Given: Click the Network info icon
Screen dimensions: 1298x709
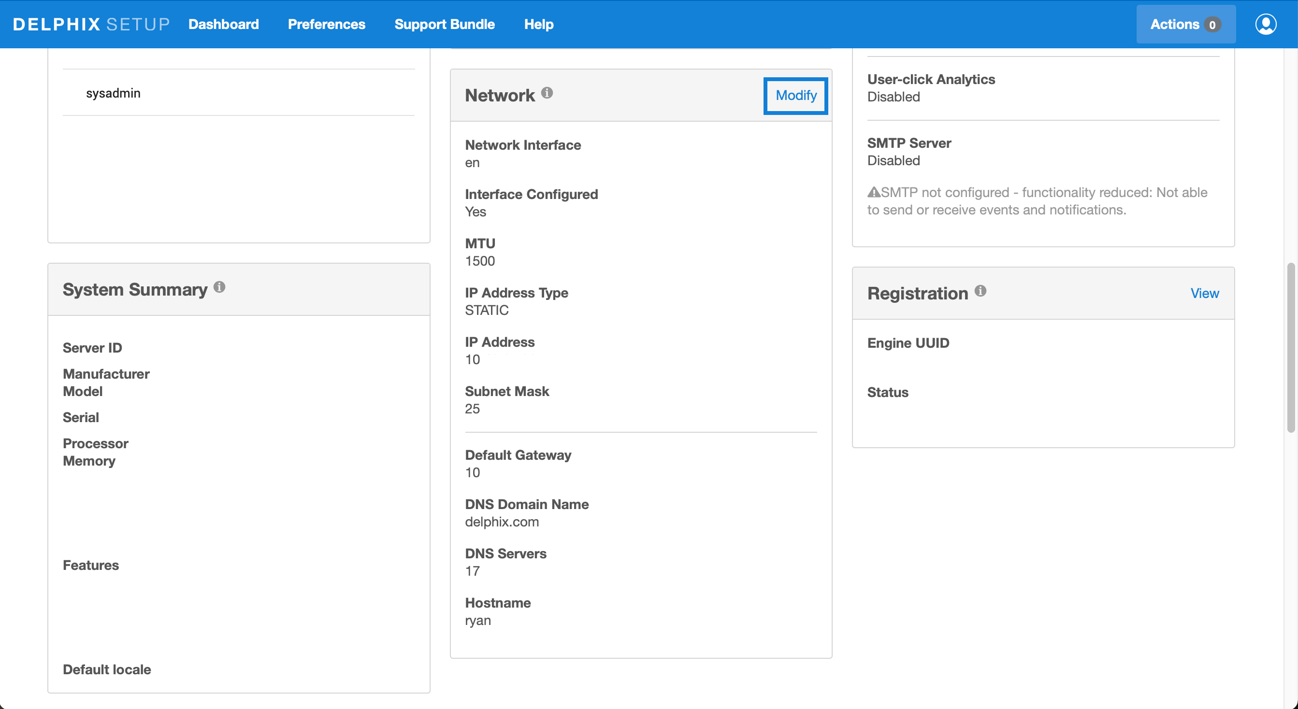Looking at the screenshot, I should [547, 93].
